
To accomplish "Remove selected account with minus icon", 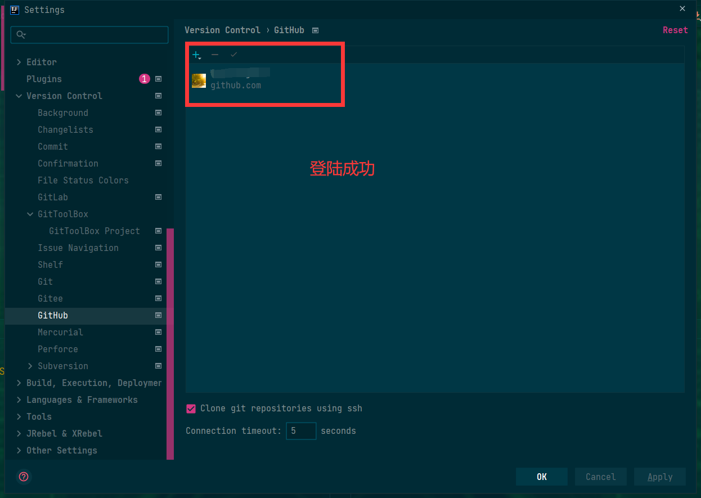I will click(x=215, y=55).
